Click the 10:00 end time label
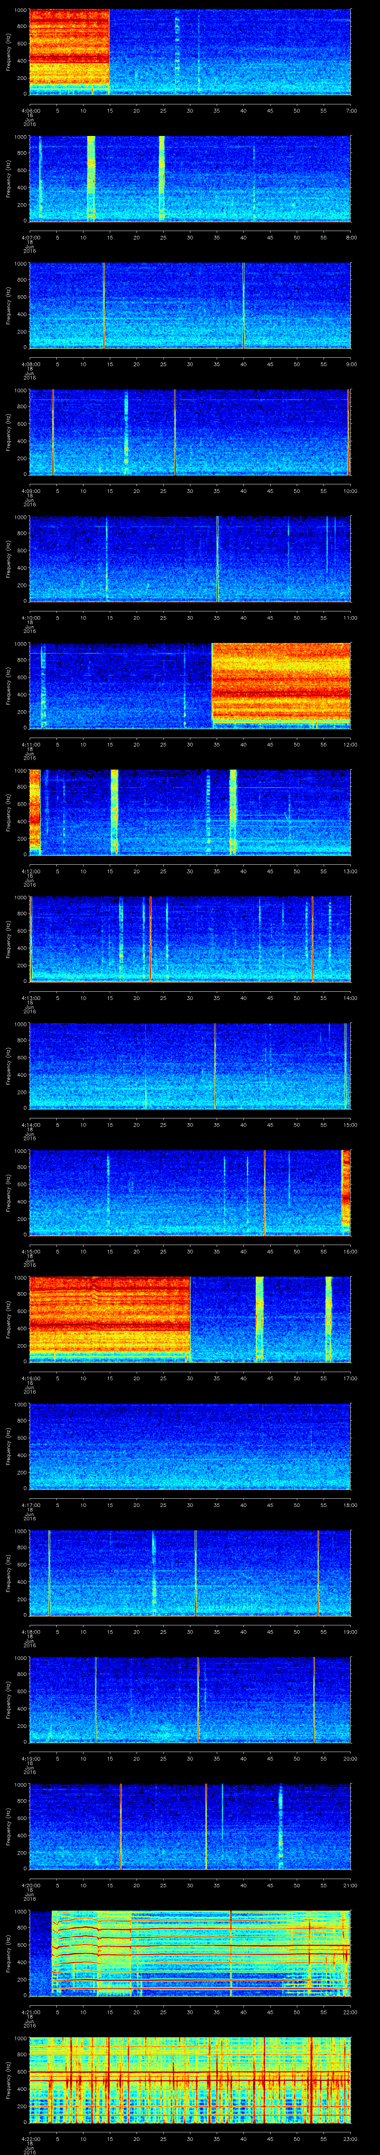 (350, 491)
